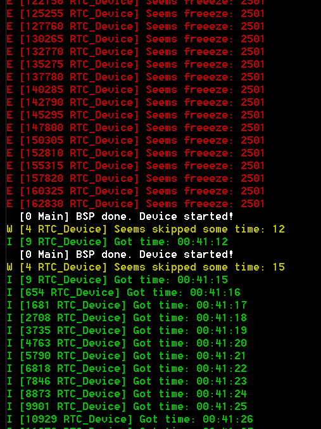Select the 'Seems skipped some time: 15' warning
The height and width of the screenshot is (429, 321).
pos(146,267)
